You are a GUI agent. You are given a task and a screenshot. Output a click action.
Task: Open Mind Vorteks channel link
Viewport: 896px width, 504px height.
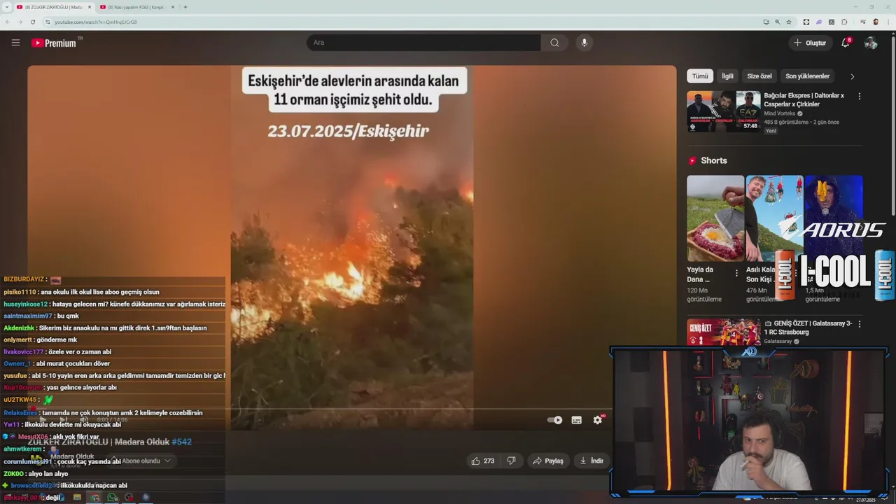pyautogui.click(x=780, y=113)
